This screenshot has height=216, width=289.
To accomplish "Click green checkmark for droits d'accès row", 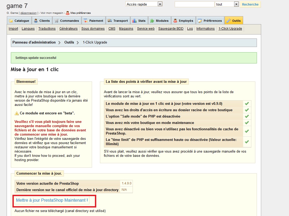I will click(x=247, y=110).
